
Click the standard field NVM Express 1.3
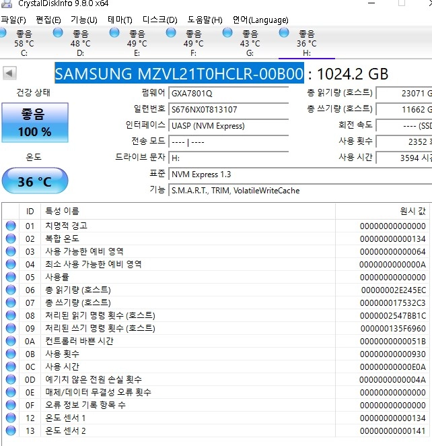pyautogui.click(x=301, y=174)
